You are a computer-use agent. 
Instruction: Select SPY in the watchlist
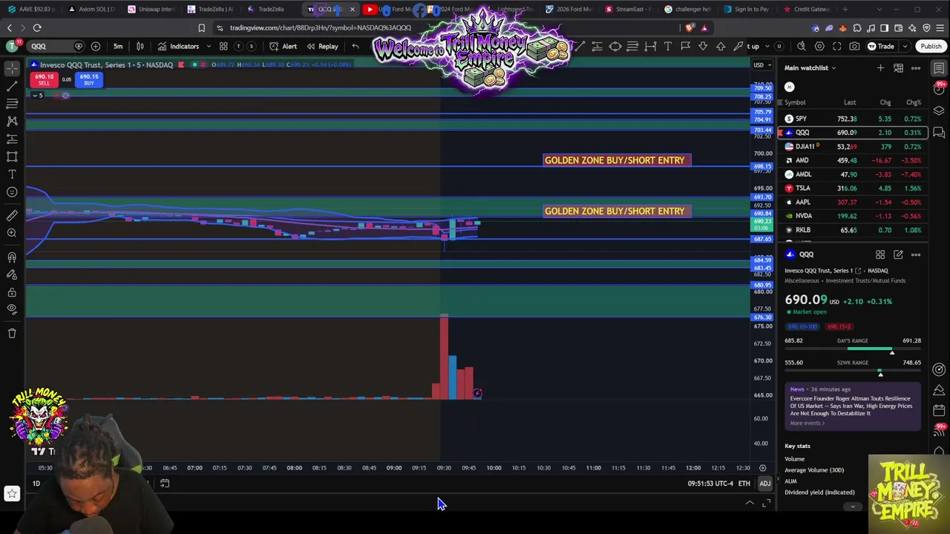click(853, 119)
